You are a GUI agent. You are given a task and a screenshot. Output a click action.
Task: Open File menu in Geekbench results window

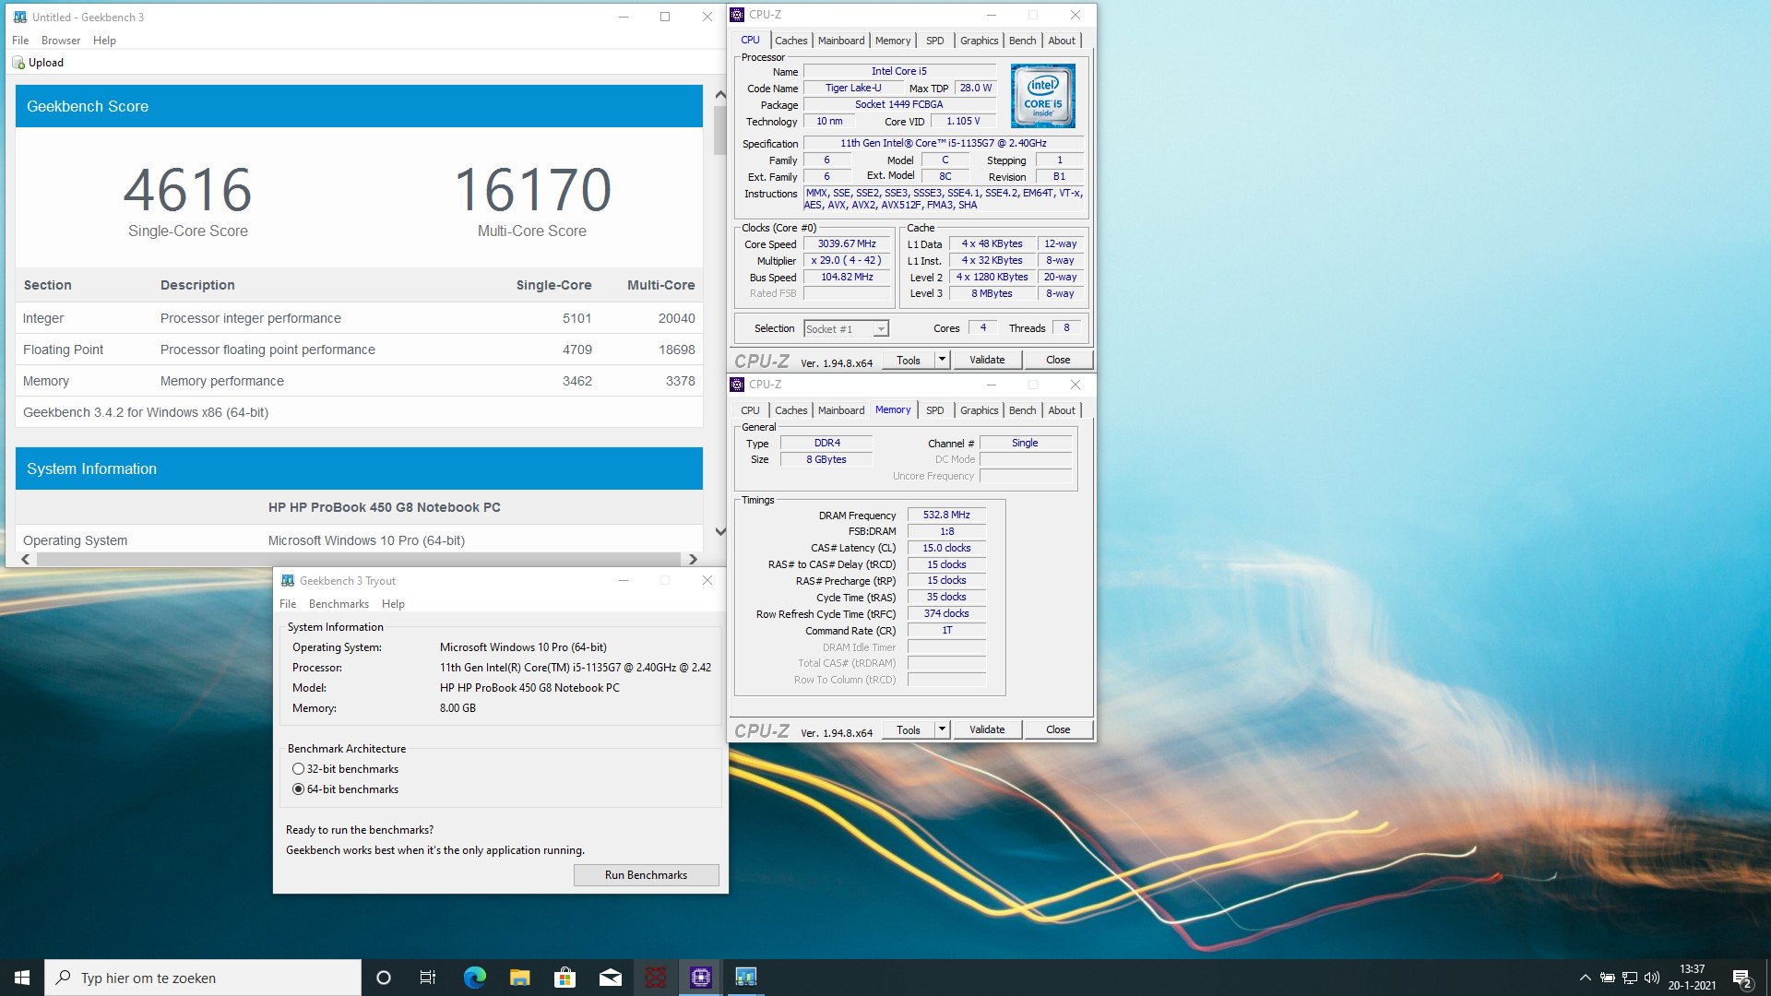(20, 41)
